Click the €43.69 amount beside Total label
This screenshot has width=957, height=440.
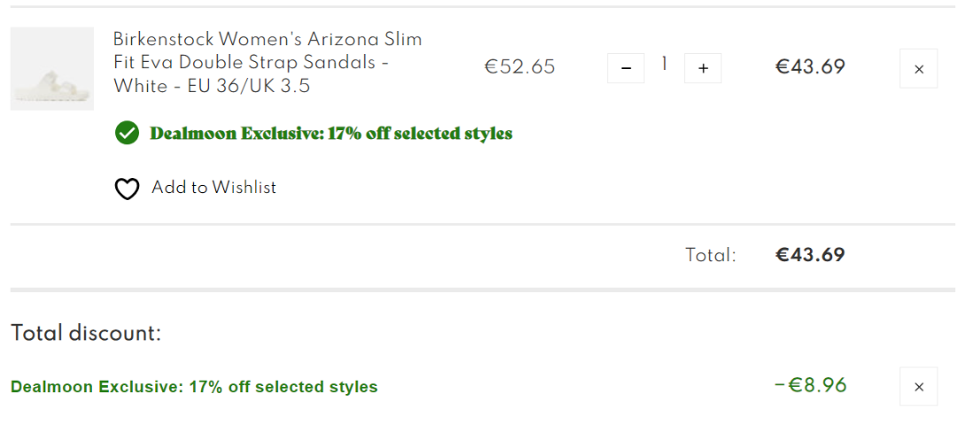tap(810, 255)
